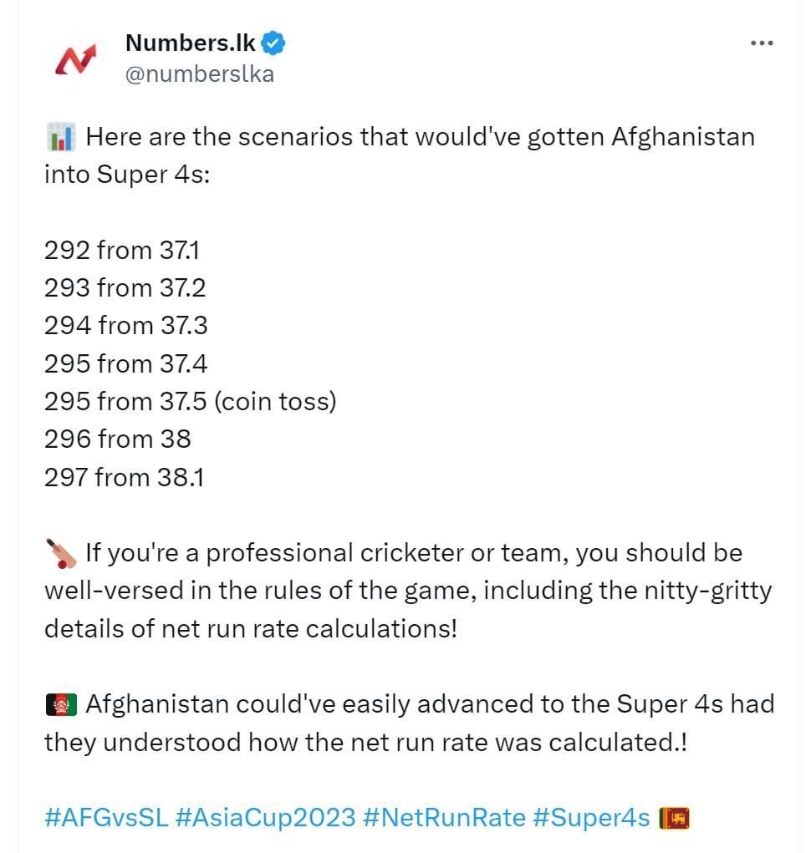
Task: Visit the @numberslka handle
Action: click(200, 74)
